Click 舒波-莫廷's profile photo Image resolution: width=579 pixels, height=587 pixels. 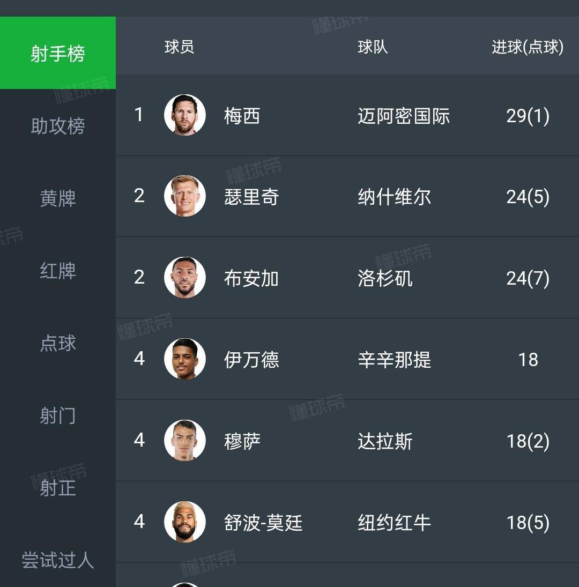click(x=184, y=522)
